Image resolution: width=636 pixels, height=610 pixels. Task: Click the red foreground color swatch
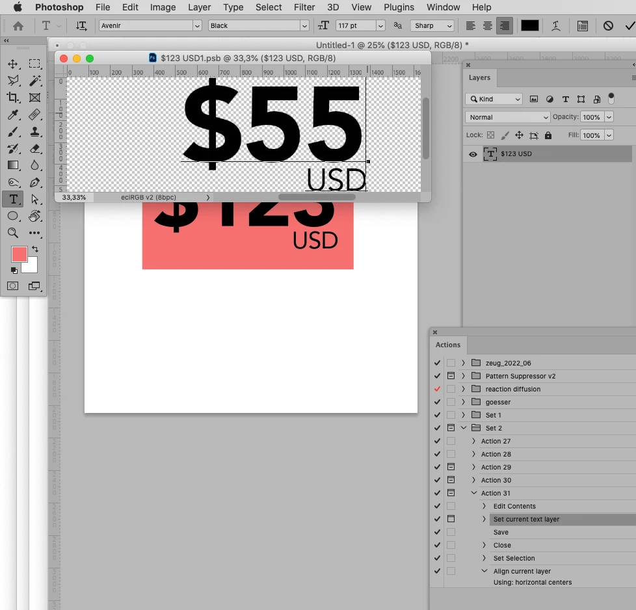[x=19, y=254]
